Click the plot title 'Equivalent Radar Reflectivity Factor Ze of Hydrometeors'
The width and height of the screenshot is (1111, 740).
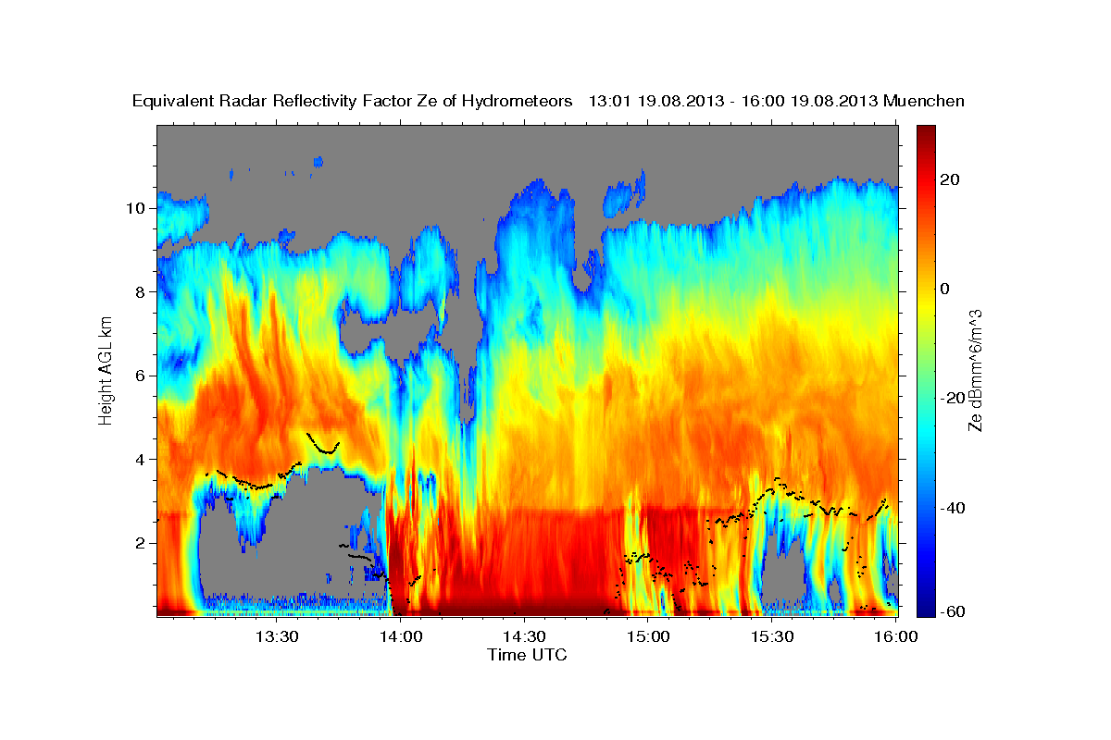352,102
